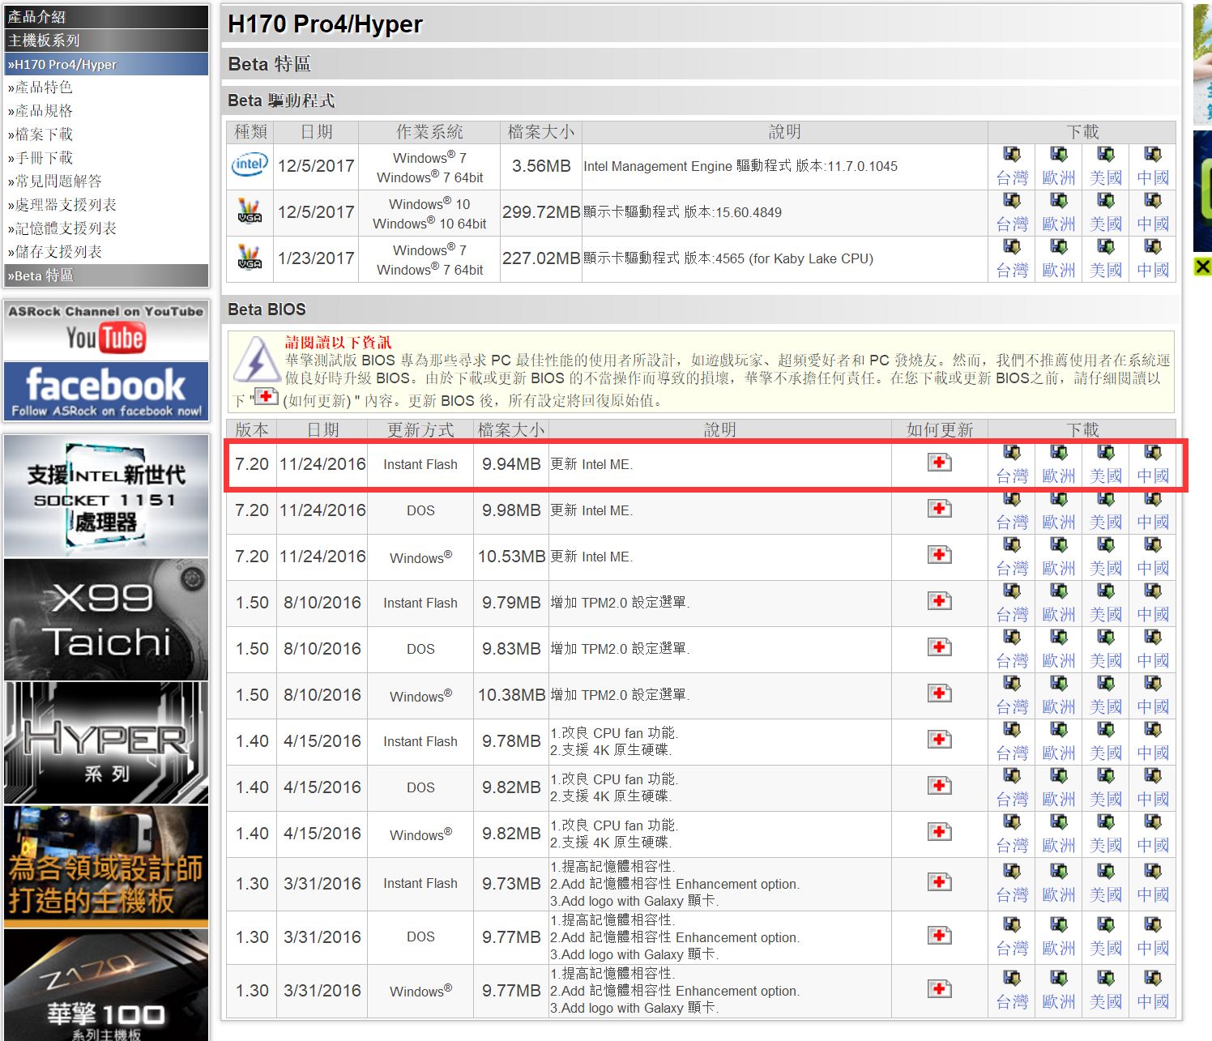Click the red-cross how-to-update icon in the notice box

click(x=266, y=397)
